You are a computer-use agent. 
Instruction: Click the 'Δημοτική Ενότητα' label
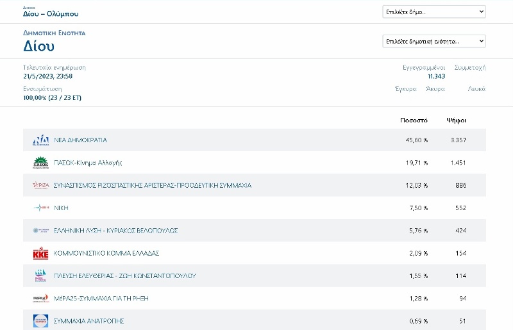pyautogui.click(x=55, y=33)
